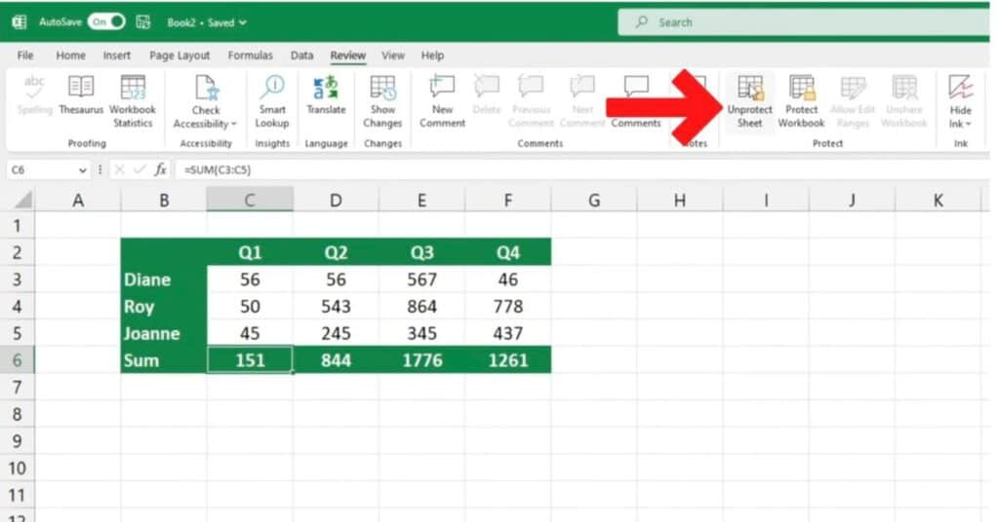The width and height of the screenshot is (999, 522).
Task: Select the Q4 header cell
Action: point(507,252)
